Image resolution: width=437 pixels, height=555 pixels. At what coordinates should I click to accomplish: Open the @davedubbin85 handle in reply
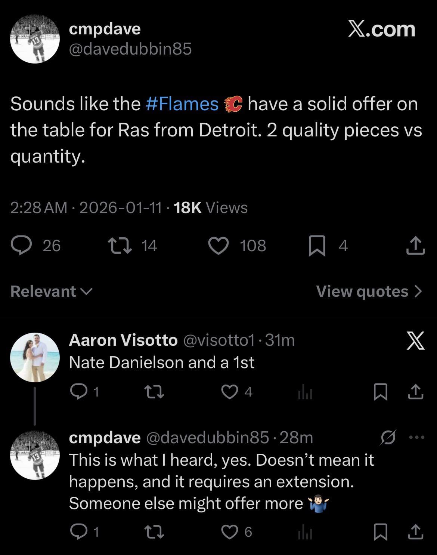(x=207, y=437)
